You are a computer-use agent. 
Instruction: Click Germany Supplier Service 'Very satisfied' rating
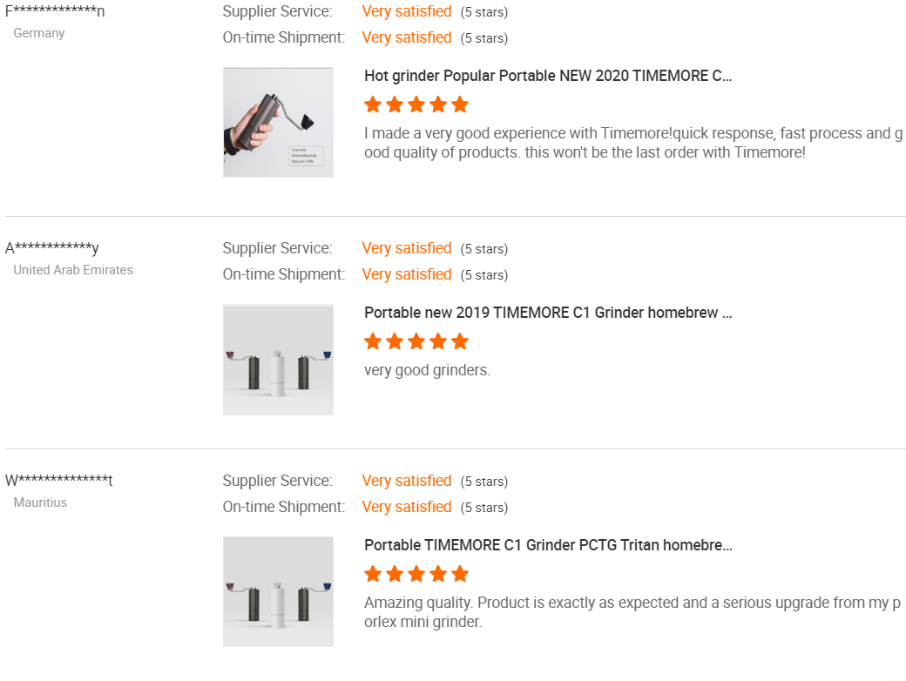coord(407,11)
